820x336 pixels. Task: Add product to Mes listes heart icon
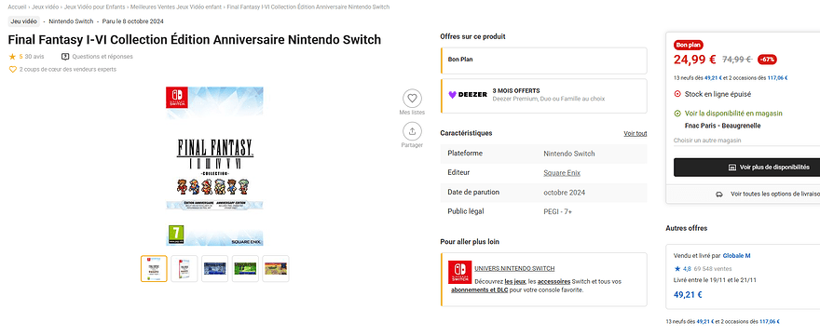pyautogui.click(x=412, y=99)
